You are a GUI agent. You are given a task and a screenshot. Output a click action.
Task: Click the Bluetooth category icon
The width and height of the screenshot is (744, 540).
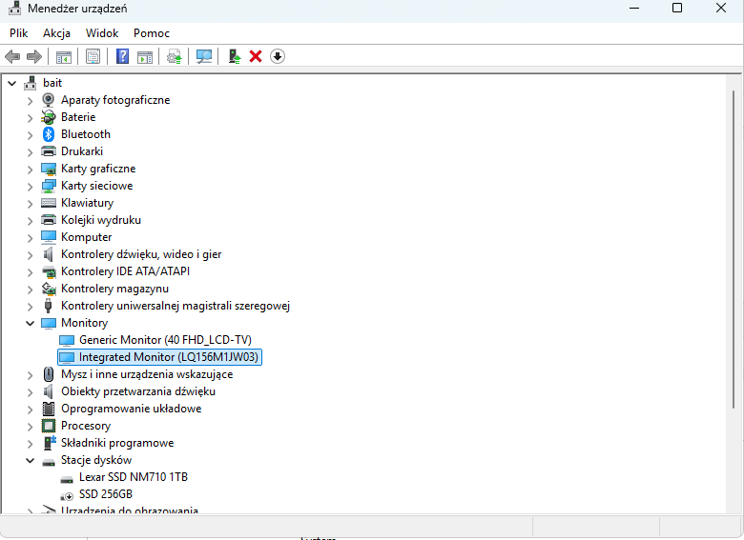pyautogui.click(x=49, y=134)
